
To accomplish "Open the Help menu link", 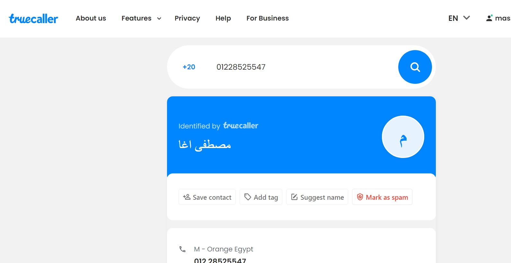I will (223, 18).
